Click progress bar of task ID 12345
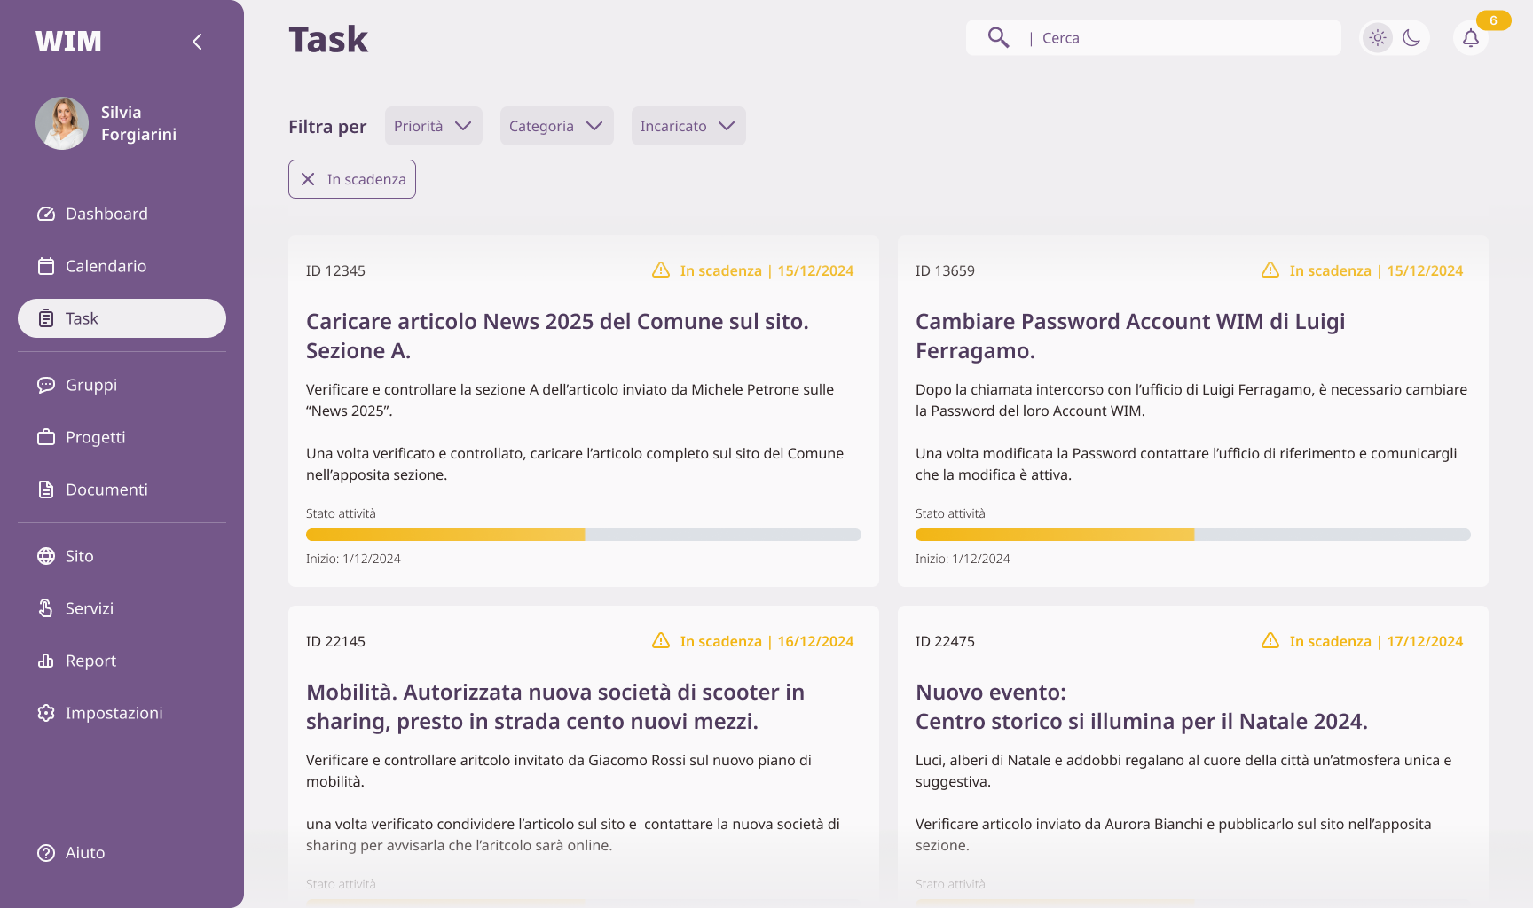This screenshot has height=908, width=1533. click(x=584, y=535)
